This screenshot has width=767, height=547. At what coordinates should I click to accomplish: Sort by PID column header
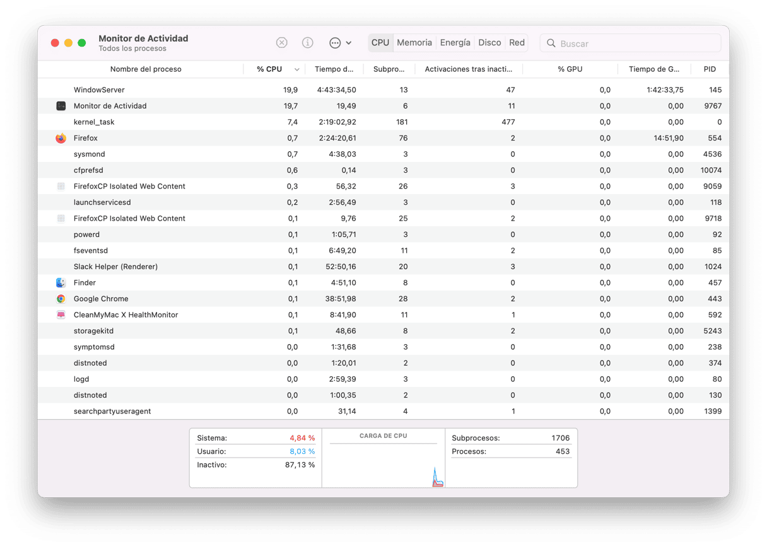[x=710, y=69]
